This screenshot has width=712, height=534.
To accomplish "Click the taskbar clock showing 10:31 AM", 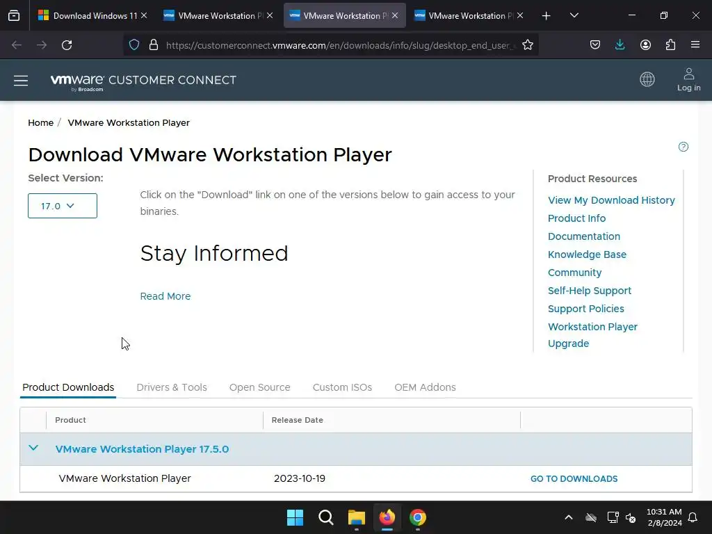I will point(664,517).
